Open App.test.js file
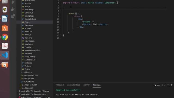 [29, 10]
